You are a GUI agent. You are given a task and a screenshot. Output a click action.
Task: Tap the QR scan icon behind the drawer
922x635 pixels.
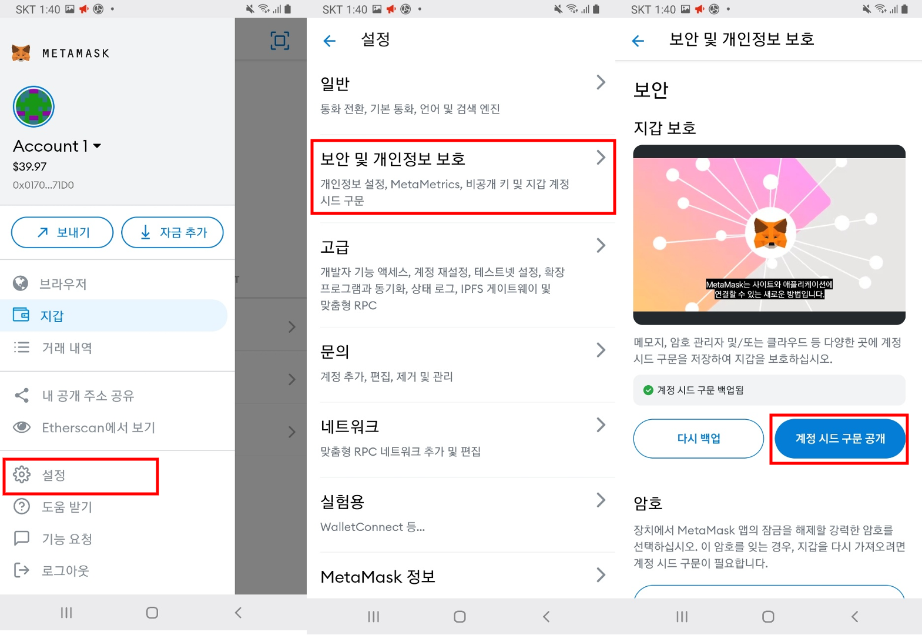click(280, 41)
